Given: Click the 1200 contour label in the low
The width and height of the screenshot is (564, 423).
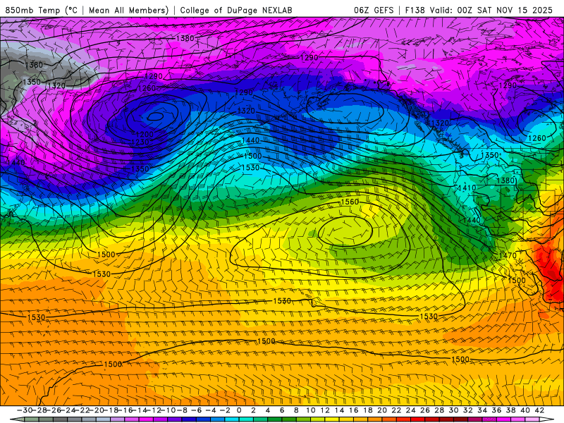Looking at the screenshot, I should coord(145,134).
